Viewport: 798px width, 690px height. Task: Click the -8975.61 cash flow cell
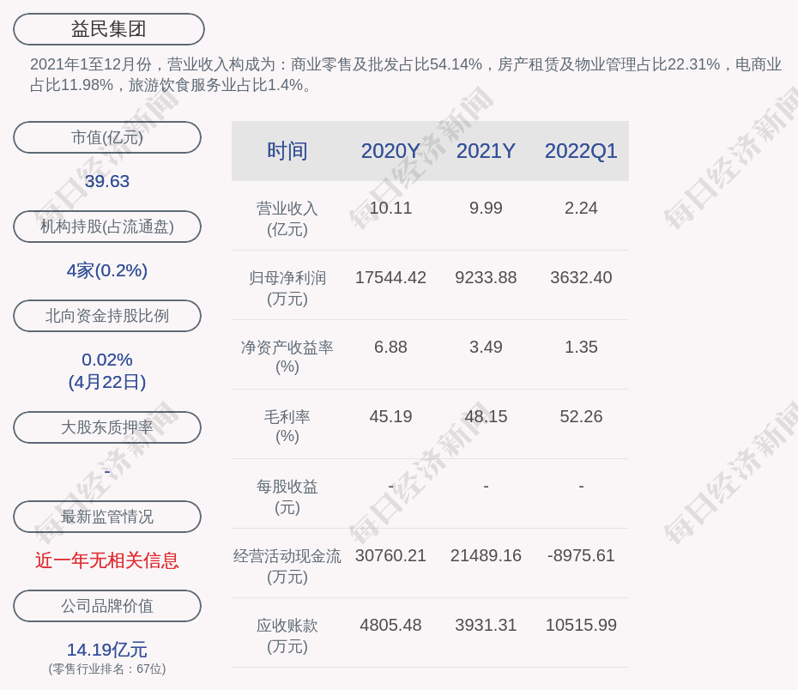pos(581,555)
